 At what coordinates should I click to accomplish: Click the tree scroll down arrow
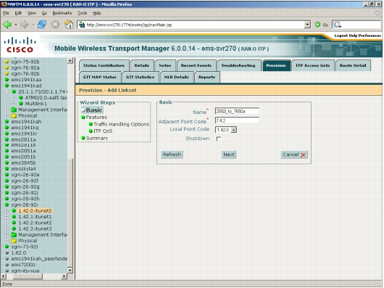[70, 271]
